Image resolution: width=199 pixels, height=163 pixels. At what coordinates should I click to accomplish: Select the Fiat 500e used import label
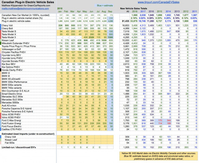tap(10, 143)
